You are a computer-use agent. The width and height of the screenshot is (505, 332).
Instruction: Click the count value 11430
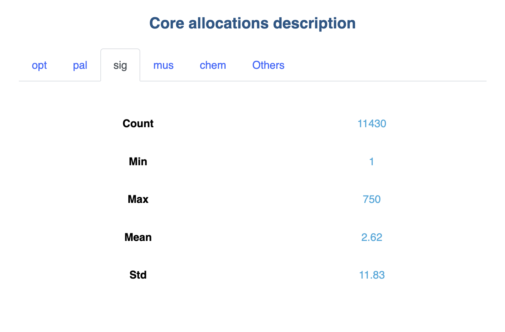372,124
